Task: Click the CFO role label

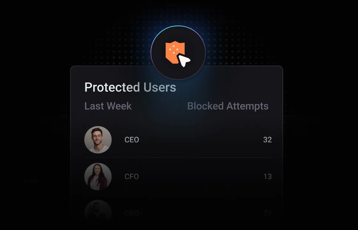Action: click(132, 176)
